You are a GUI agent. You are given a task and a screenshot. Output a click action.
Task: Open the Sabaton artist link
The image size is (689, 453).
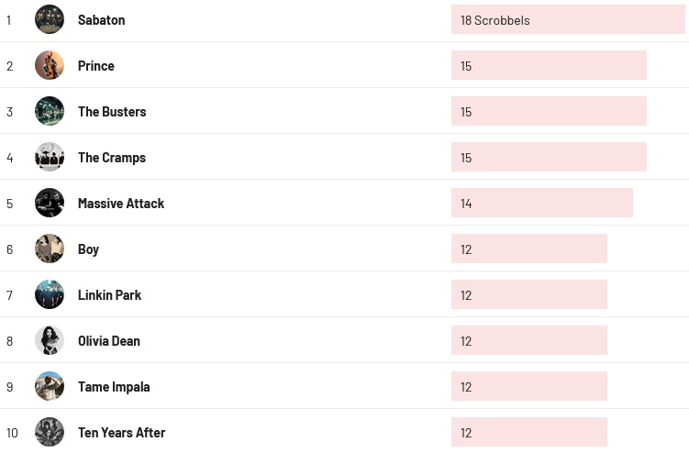pyautogui.click(x=101, y=20)
